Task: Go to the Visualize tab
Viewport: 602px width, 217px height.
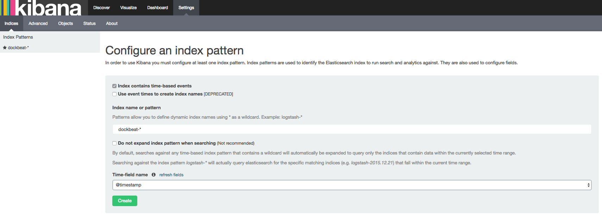Action: 128,8
